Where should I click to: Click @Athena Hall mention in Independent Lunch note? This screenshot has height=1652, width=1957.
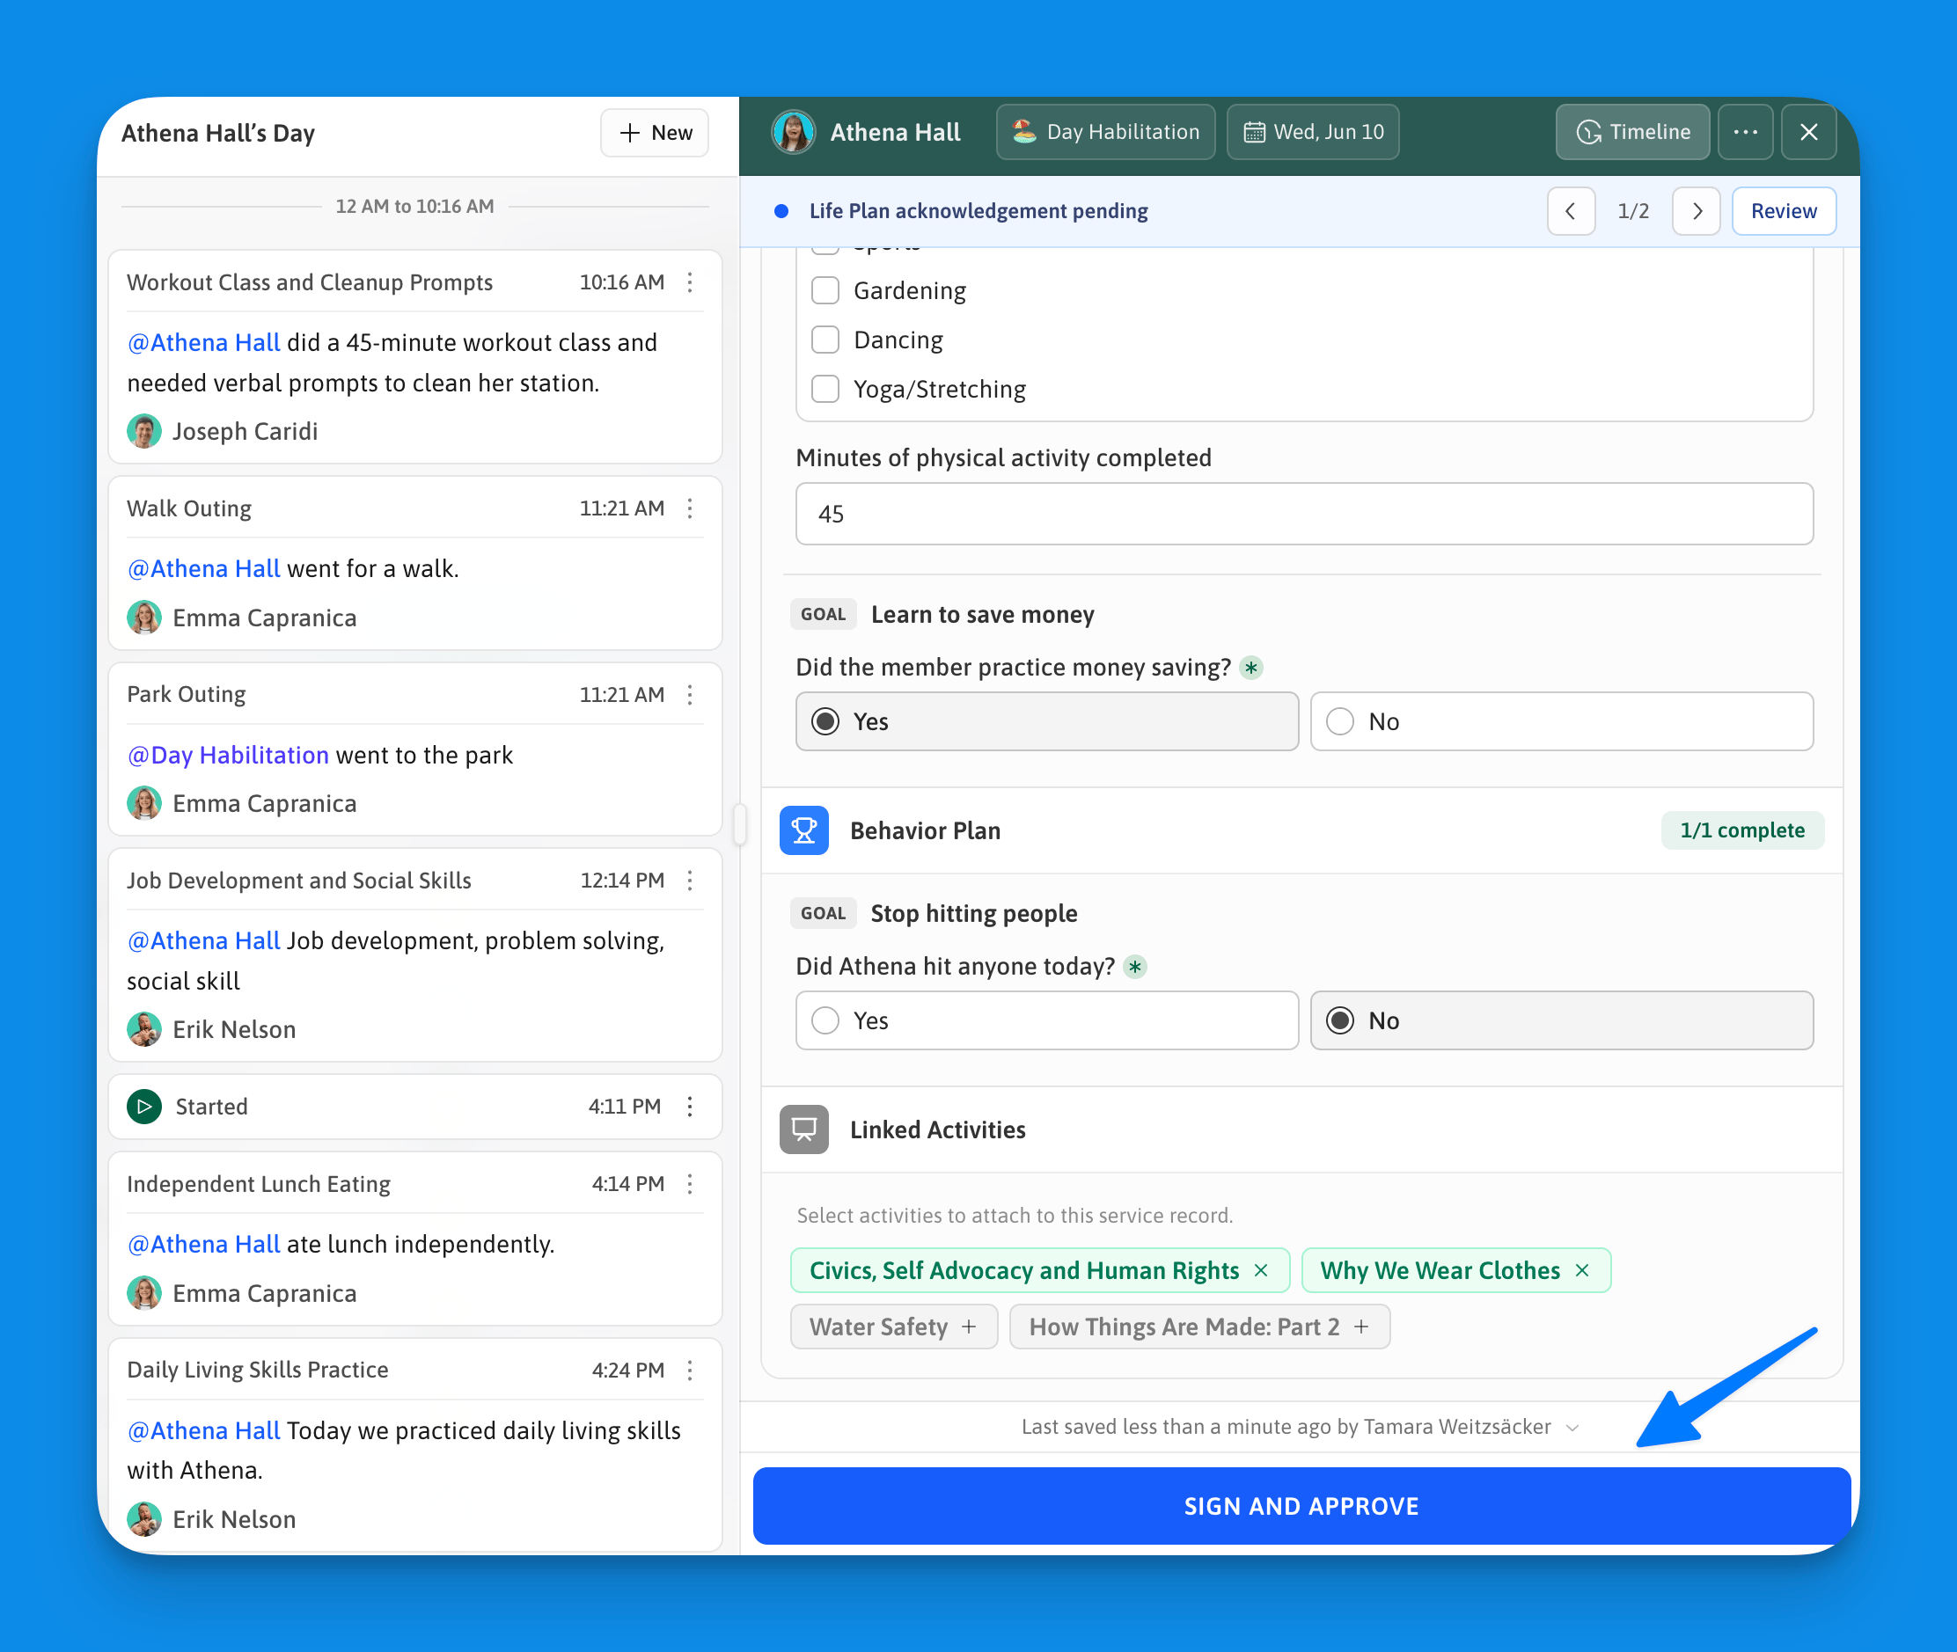(x=203, y=1244)
